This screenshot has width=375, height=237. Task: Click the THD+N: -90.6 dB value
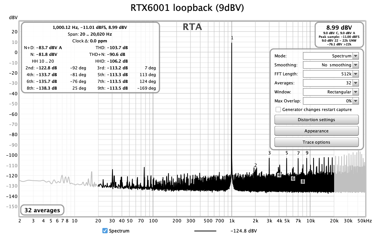point(107,54)
